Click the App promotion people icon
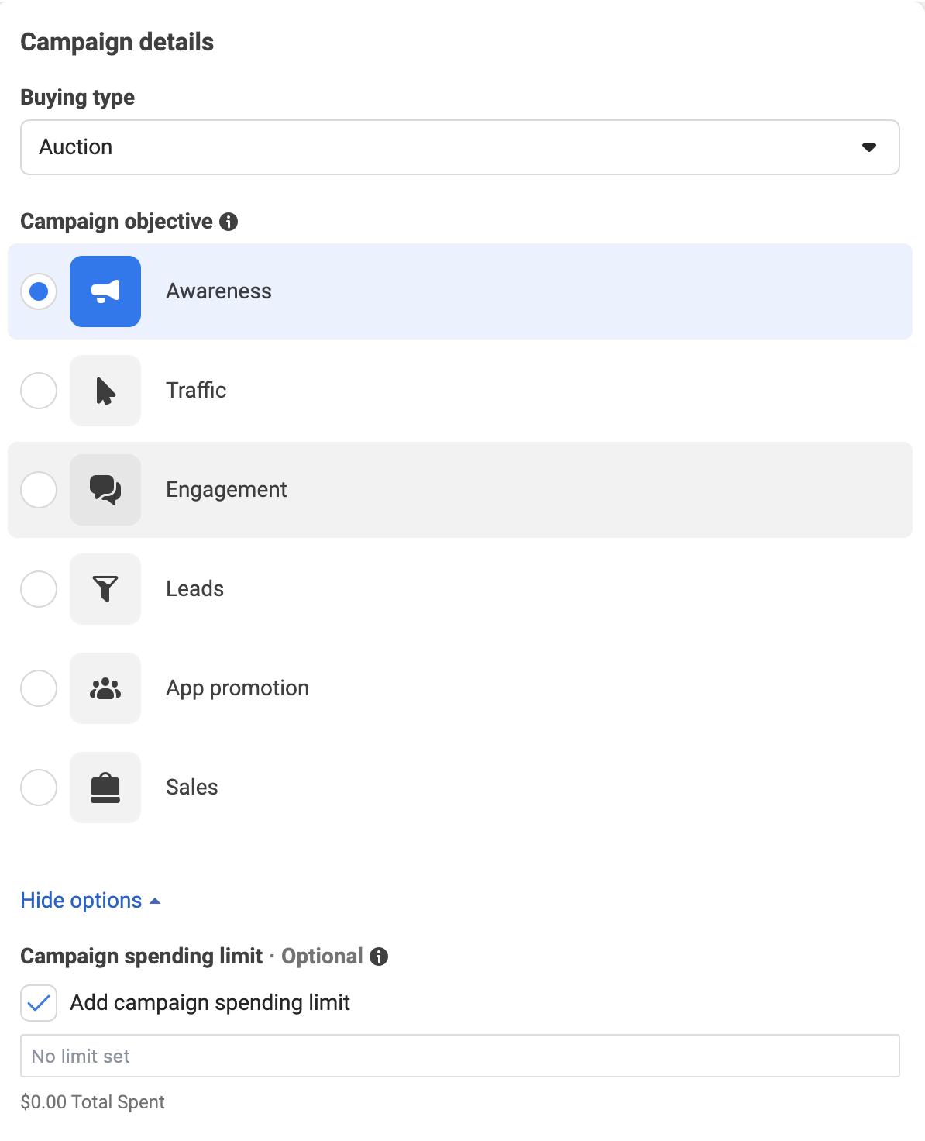This screenshot has height=1141, width=925. (105, 688)
